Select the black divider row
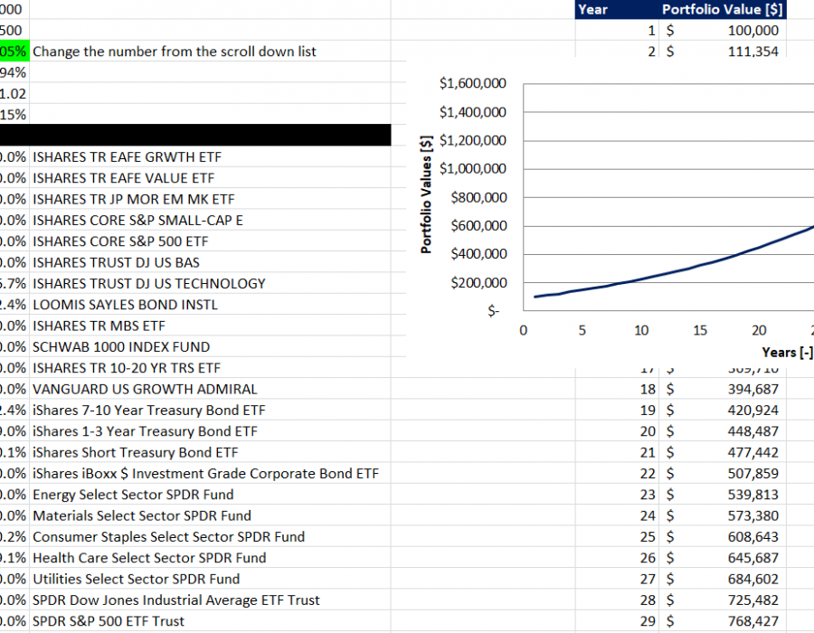 (195, 135)
